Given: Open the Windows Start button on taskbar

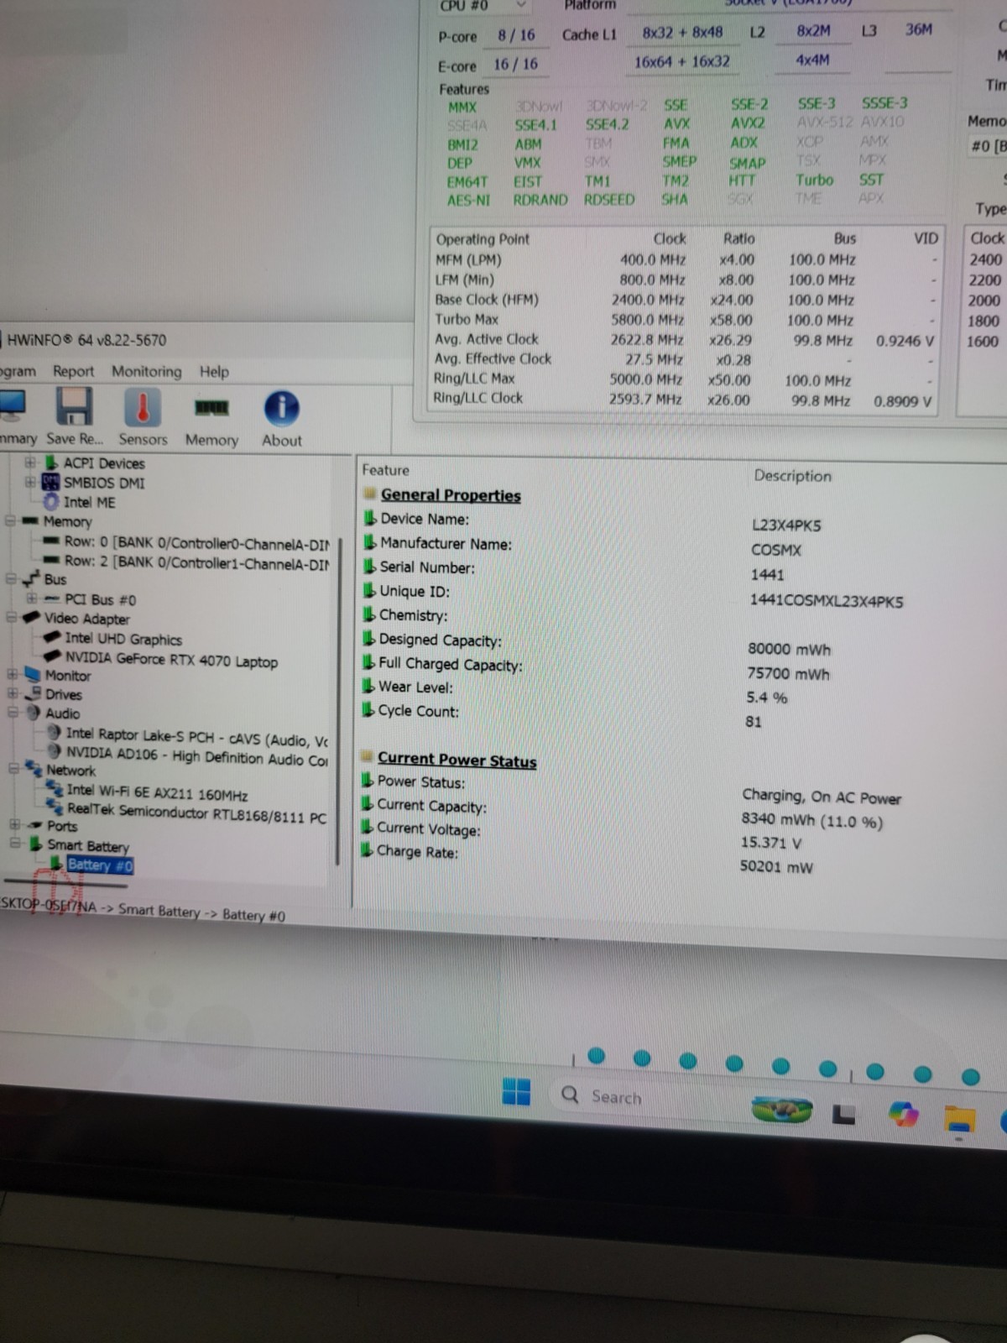Looking at the screenshot, I should [516, 1091].
